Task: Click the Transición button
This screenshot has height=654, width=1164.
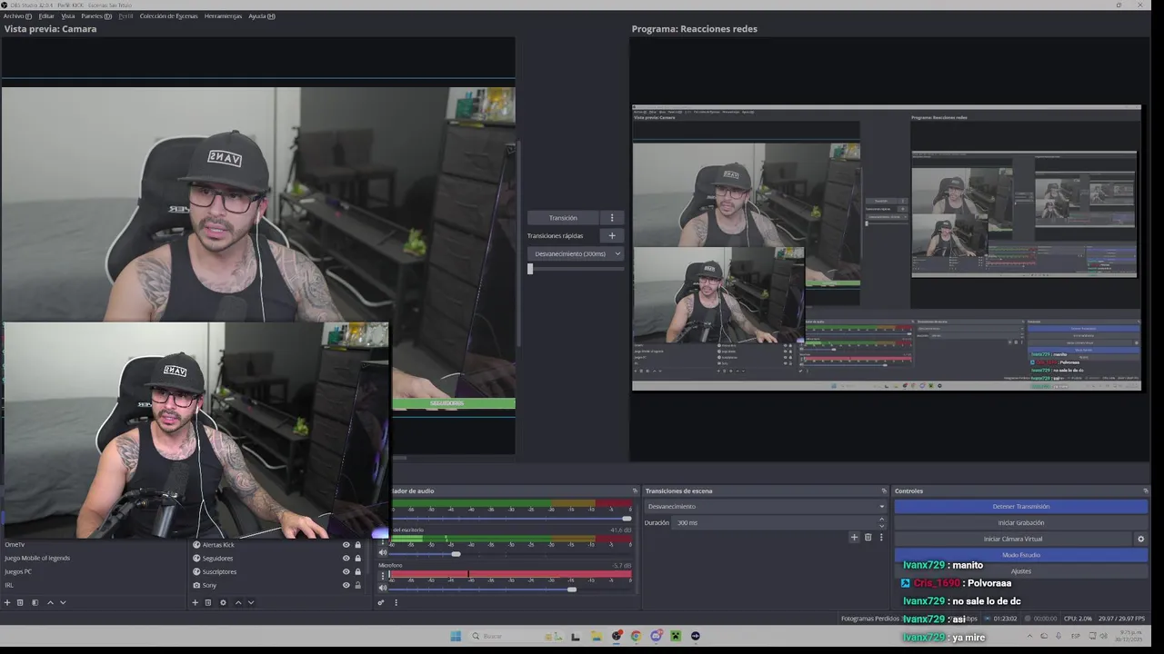Action: pos(563,218)
